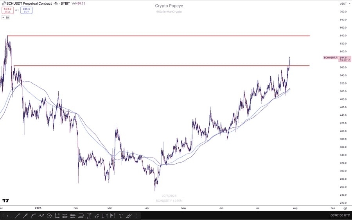Expand the collapsed indicators legend showing 10
This screenshot has height=220, width=352.
coord(5,18)
